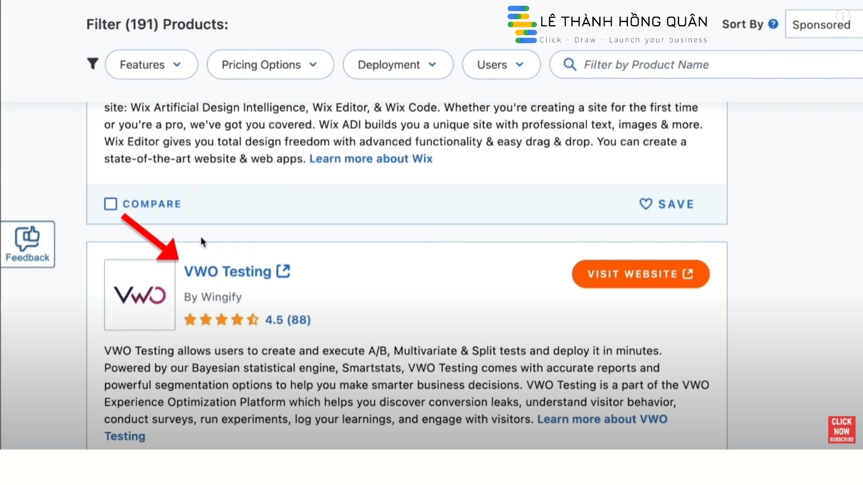Open the Users filter dropdown

point(501,65)
